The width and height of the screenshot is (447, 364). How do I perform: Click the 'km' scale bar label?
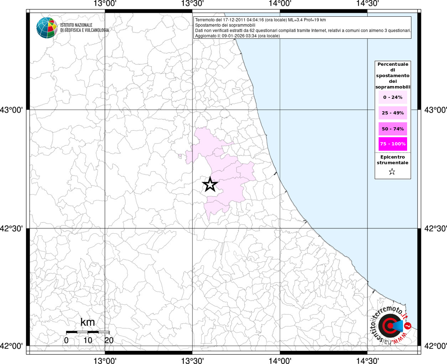pos(88,322)
